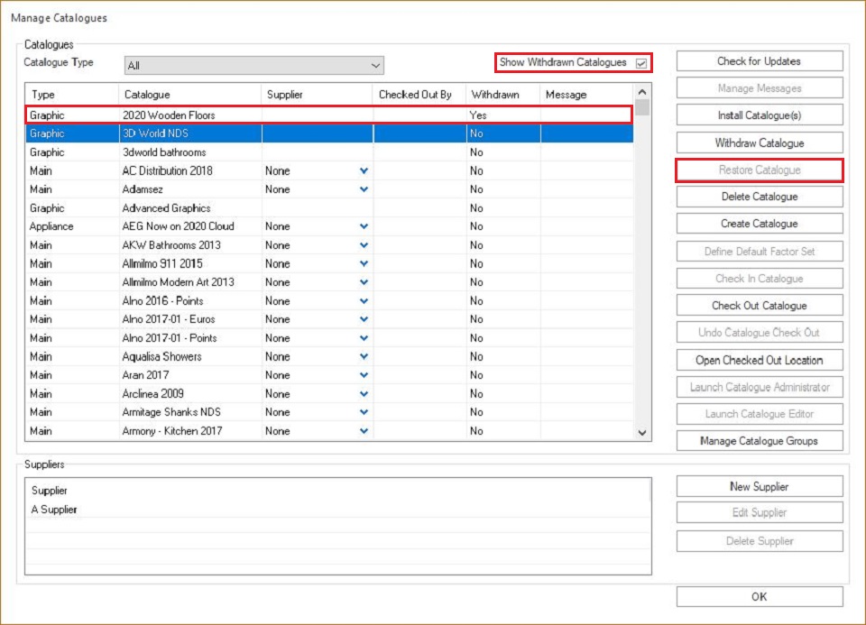Viewport: 866px width, 625px height.
Task: Click Delete Supplier button
Action: tap(760, 541)
